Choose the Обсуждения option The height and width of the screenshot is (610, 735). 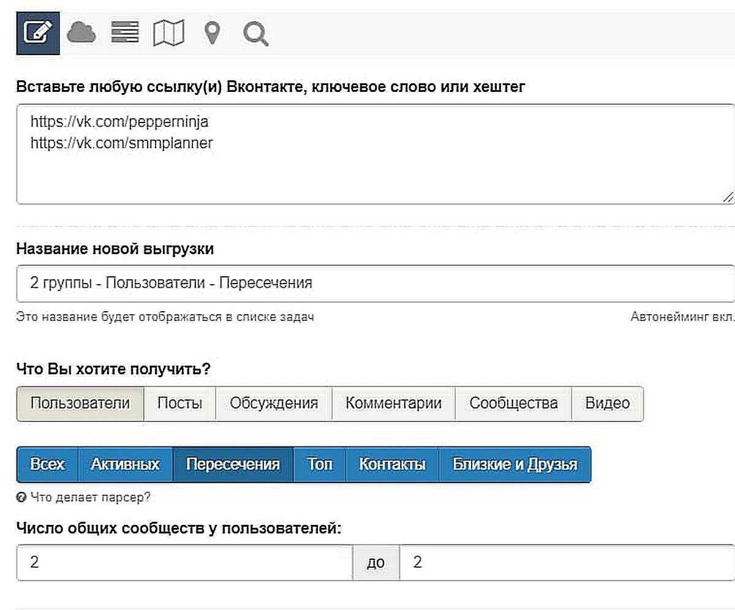pos(274,404)
